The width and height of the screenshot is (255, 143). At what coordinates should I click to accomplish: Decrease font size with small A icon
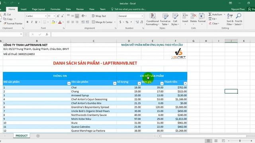tap(63, 16)
